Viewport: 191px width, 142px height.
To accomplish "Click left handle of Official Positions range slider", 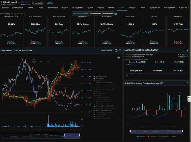I will tap(130, 131).
